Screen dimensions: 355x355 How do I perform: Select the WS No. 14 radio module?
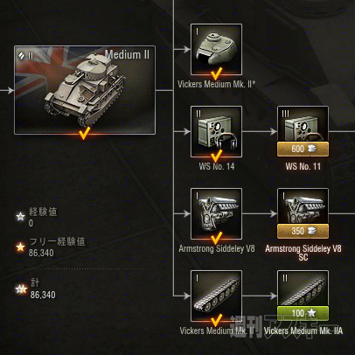(x=216, y=131)
